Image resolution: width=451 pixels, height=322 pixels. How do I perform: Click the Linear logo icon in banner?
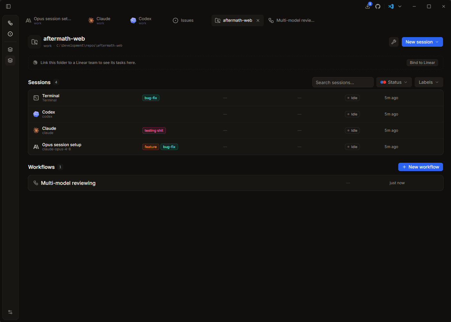(x=35, y=63)
